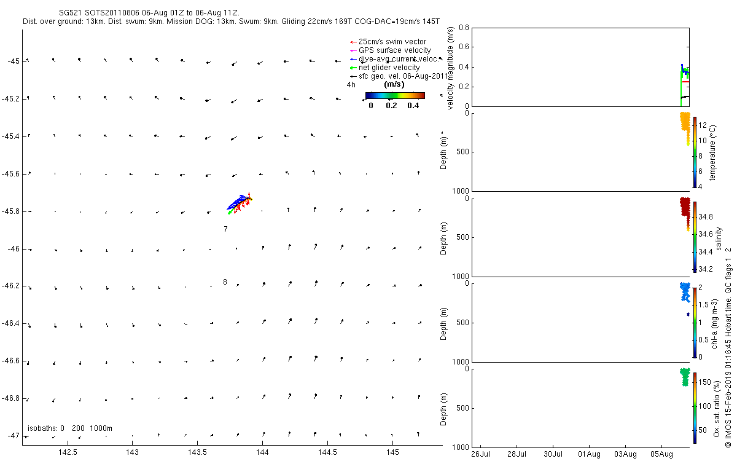
Task: Click the chl-a colorbar scale
Action: 695,321
